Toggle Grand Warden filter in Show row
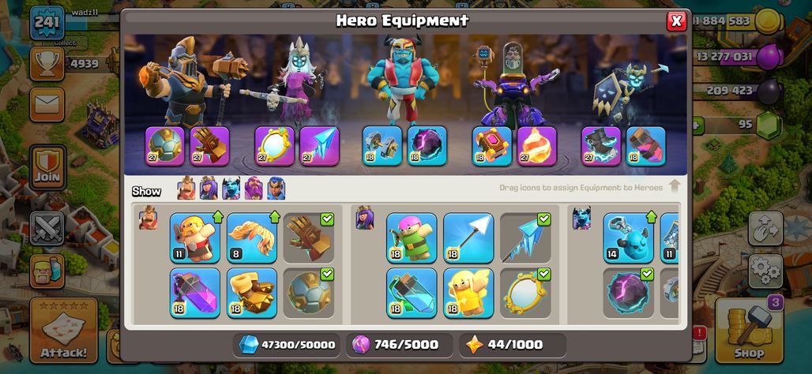The height and width of the screenshot is (374, 812). pyautogui.click(x=254, y=189)
